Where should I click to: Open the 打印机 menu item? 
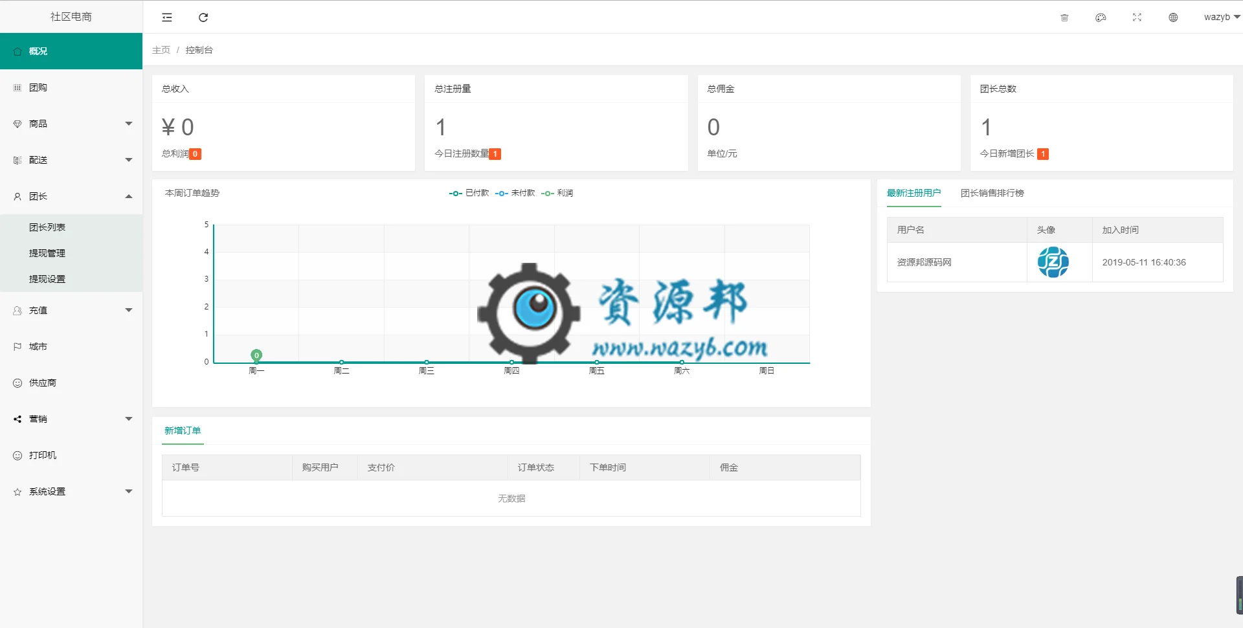pos(71,455)
